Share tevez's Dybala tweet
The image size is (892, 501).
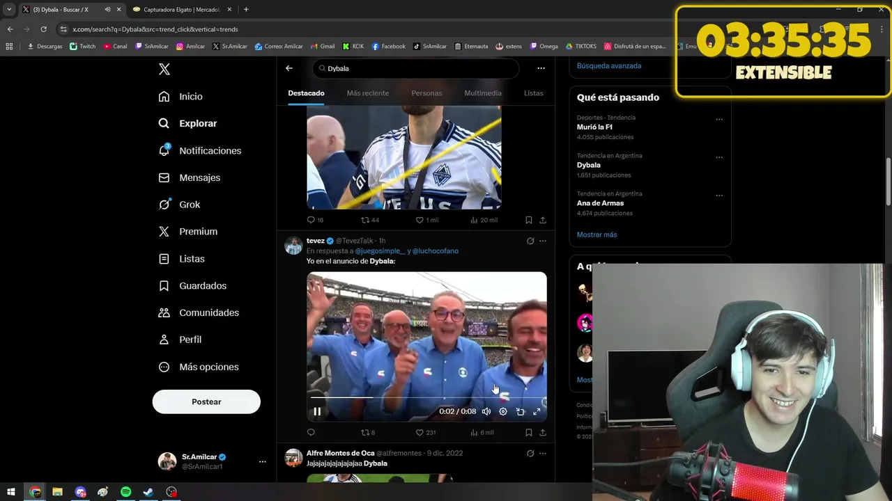pos(543,432)
